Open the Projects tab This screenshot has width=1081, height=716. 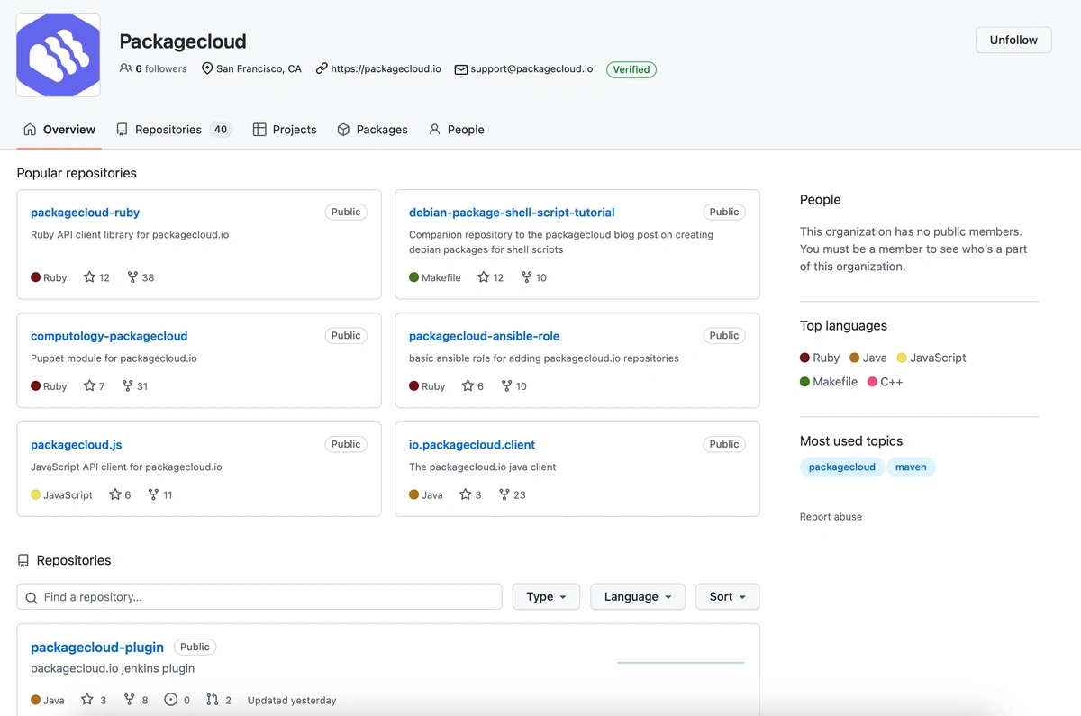pyautogui.click(x=285, y=129)
